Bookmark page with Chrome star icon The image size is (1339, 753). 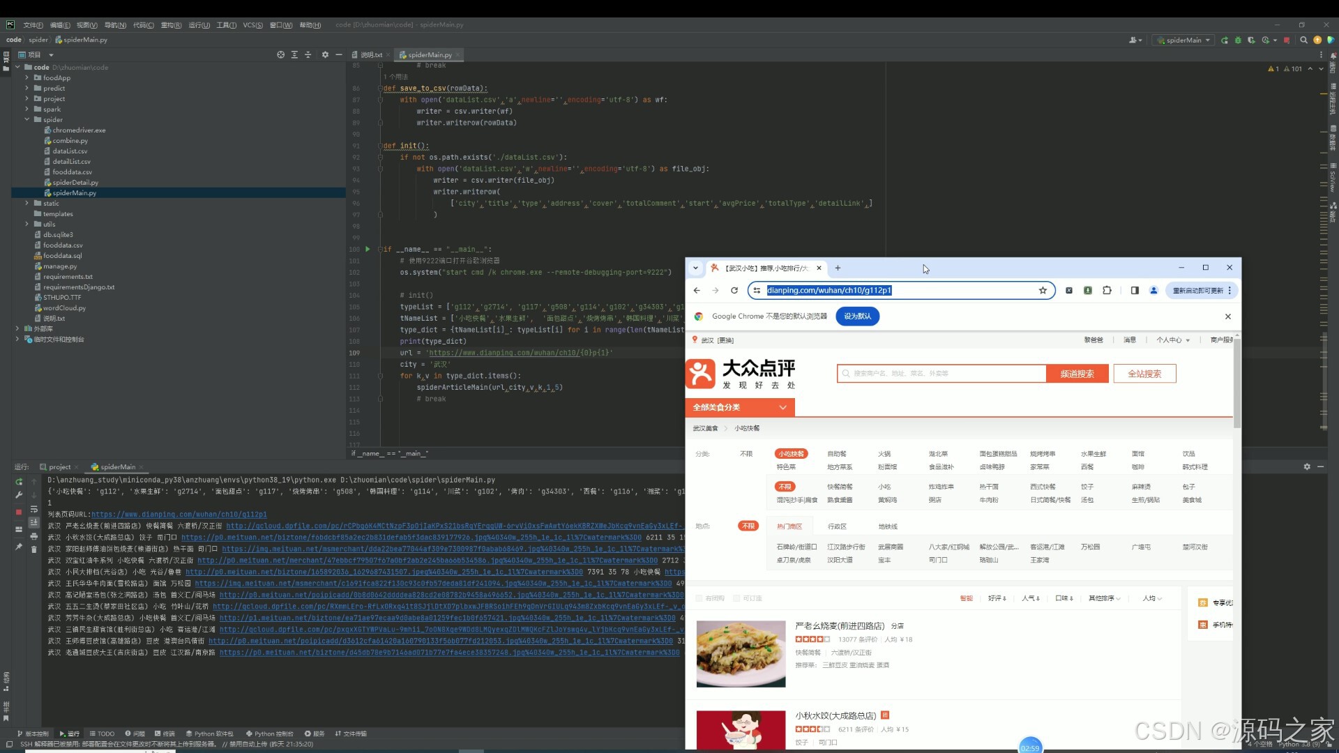tap(1043, 291)
